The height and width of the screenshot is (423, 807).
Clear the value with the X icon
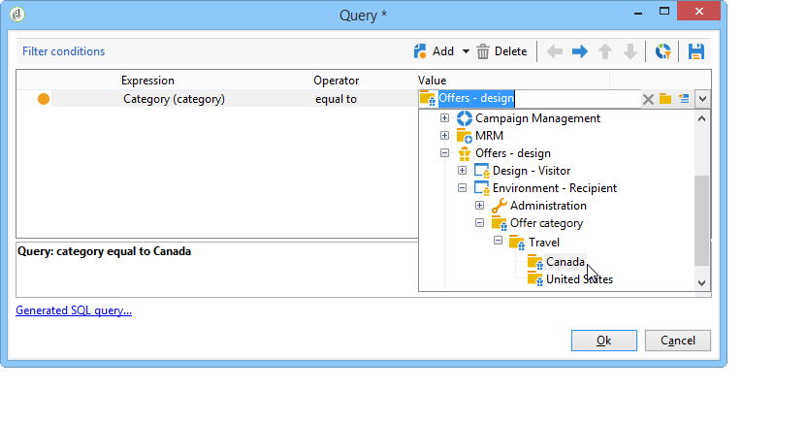pyautogui.click(x=648, y=99)
